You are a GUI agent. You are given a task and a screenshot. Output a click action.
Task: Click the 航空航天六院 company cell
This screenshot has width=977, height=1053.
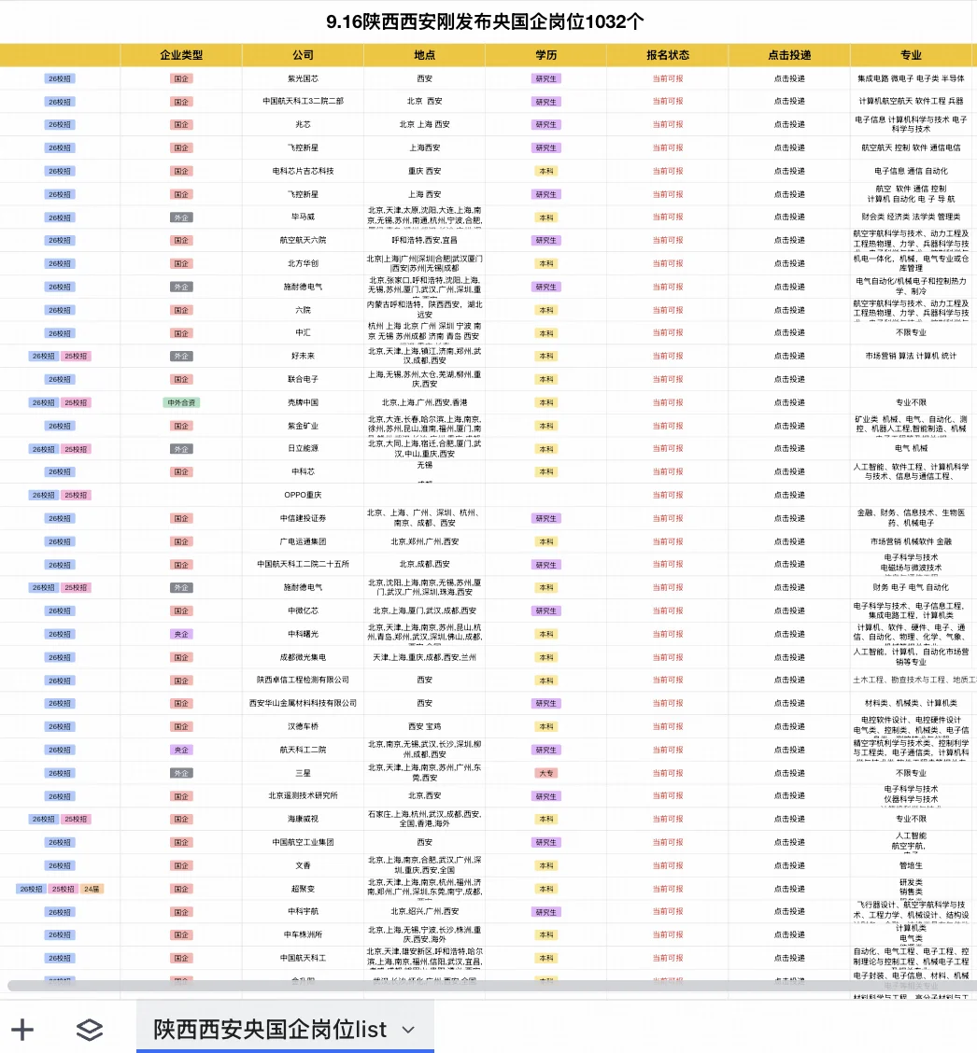pyautogui.click(x=303, y=240)
